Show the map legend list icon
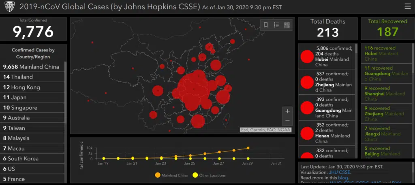Screen dimensions: 415x185 pos(276,25)
